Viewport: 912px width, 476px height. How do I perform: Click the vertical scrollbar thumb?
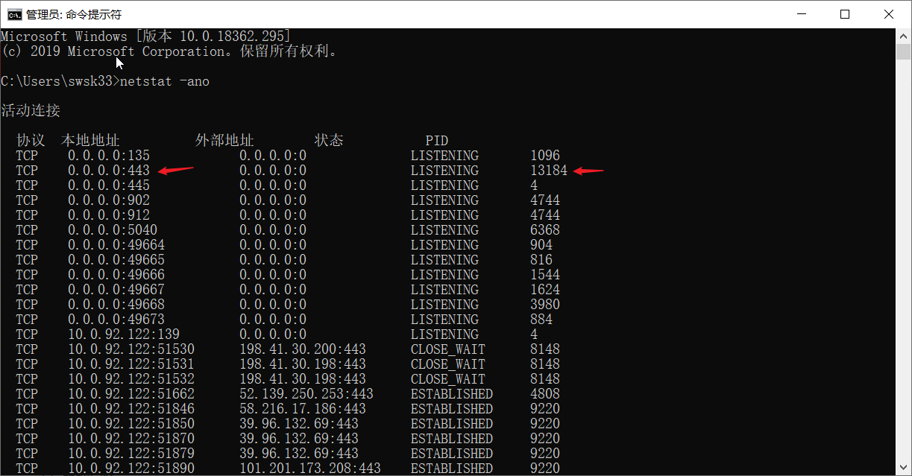pos(904,52)
